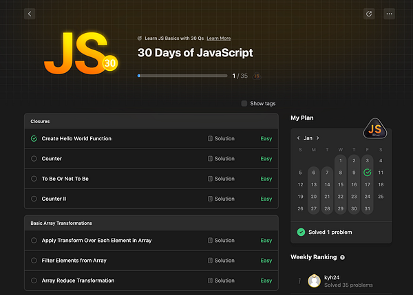This screenshot has height=295, width=413.
Task: Click the solution document icon for Counter
Action: click(210, 158)
